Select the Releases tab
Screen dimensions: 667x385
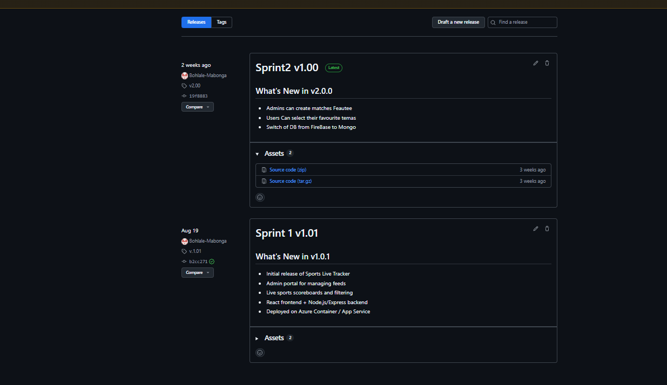click(196, 22)
